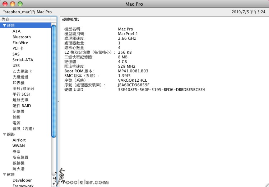269x187 pixels.
Task: Select Bluetooth in the sidebar
Action: click(x=22, y=37)
